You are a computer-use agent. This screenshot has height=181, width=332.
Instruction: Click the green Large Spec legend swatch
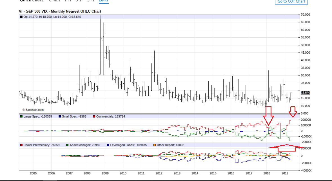pos(21,116)
